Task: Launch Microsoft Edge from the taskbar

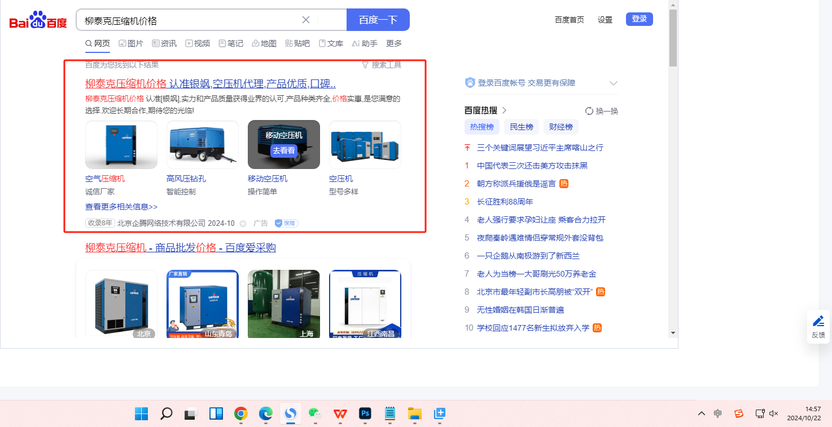Action: point(266,413)
